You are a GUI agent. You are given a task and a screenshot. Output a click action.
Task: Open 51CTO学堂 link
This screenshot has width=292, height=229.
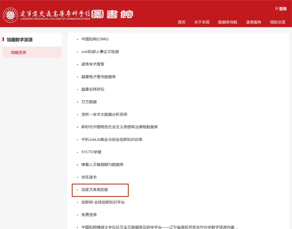point(91,152)
